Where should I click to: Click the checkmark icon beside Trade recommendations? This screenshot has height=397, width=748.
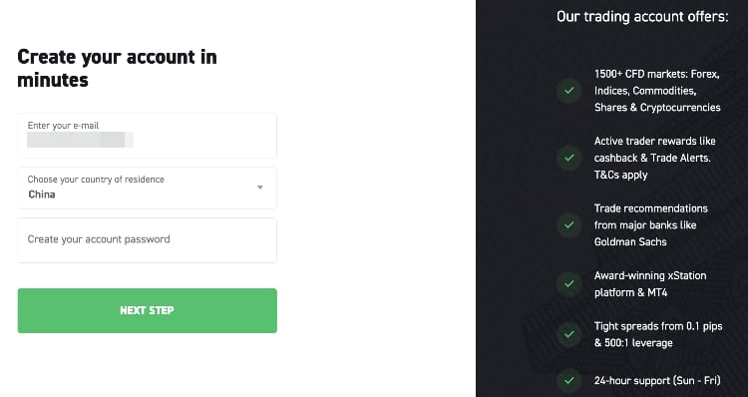[x=568, y=224]
